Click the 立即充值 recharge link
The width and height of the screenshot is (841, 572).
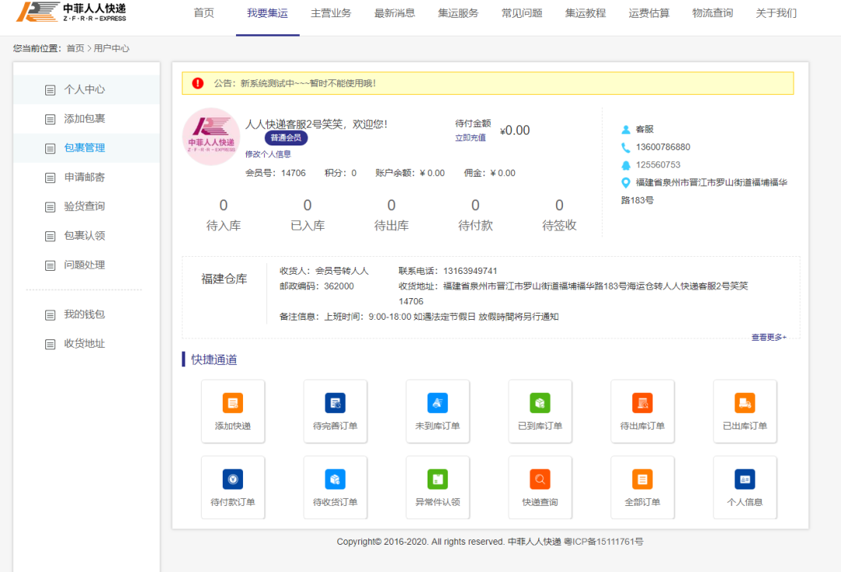470,138
